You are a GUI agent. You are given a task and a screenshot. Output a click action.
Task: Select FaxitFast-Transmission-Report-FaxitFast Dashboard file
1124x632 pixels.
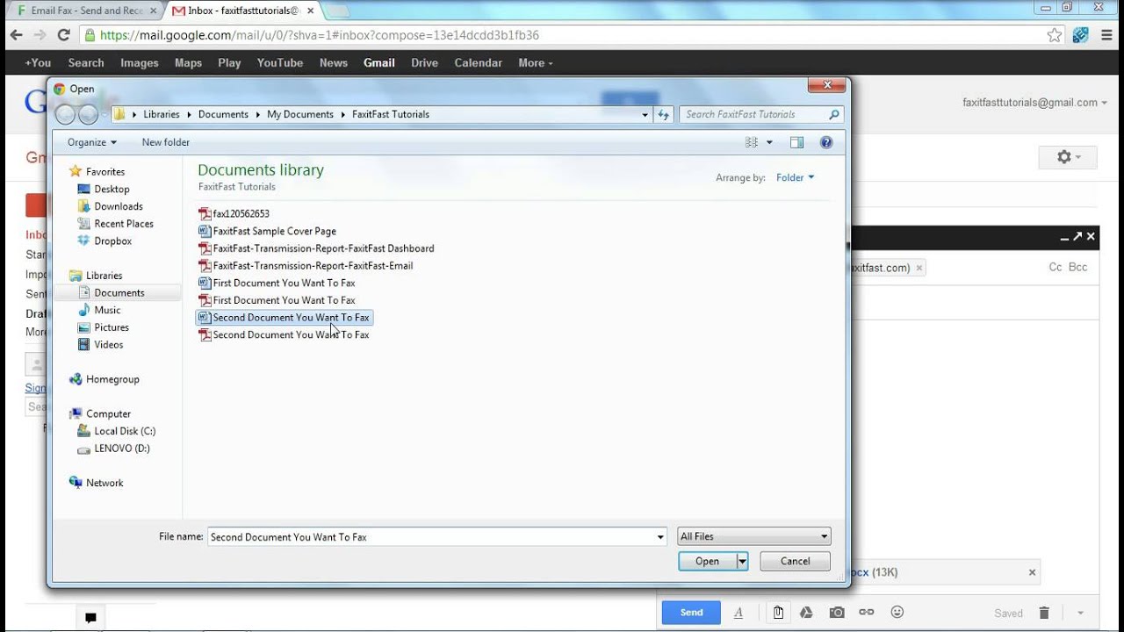pyautogui.click(x=316, y=248)
